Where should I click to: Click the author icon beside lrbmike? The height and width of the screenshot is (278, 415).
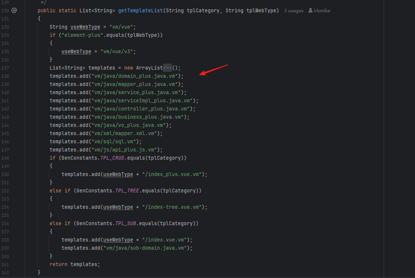pos(311,11)
